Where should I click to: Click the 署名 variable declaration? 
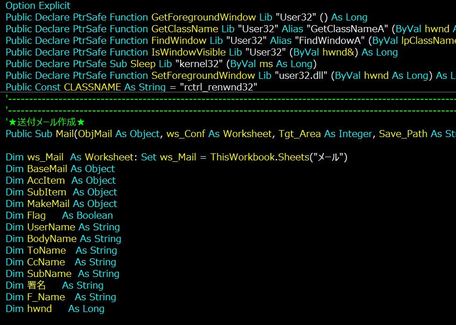coord(55,285)
